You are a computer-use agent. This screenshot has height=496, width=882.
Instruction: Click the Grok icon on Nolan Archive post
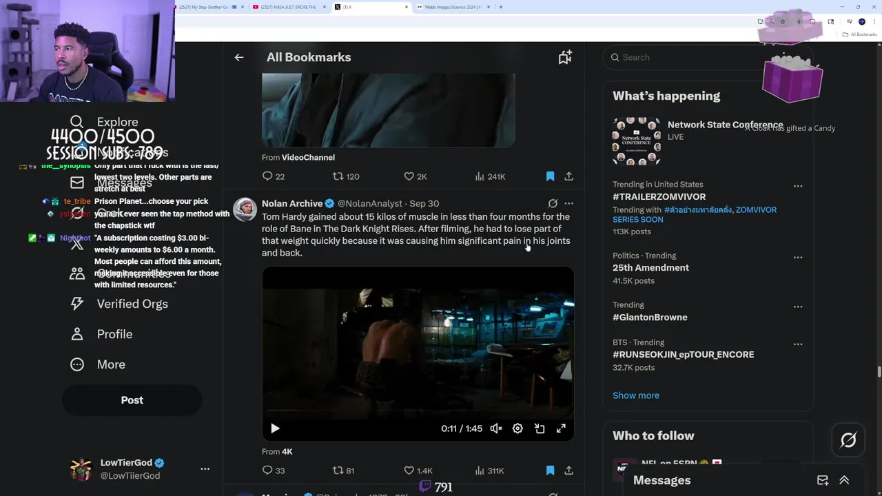[x=553, y=203]
